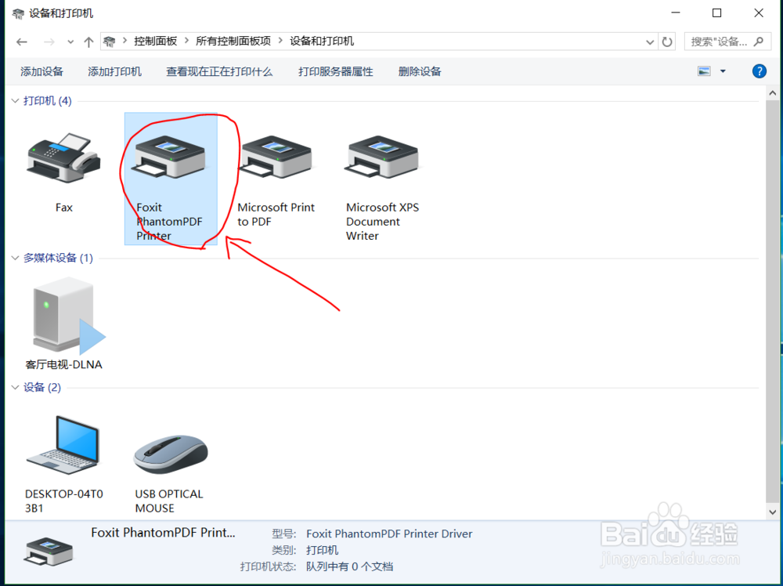Select the Microsoft Print to PDF icon

point(276,157)
